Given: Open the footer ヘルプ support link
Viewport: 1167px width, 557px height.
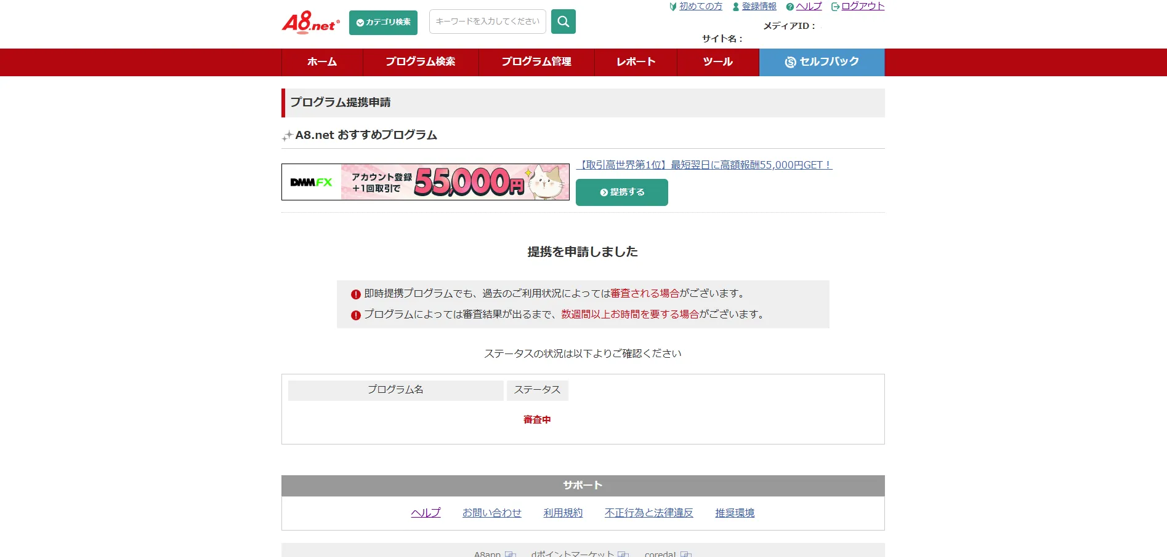Looking at the screenshot, I should click(x=426, y=513).
